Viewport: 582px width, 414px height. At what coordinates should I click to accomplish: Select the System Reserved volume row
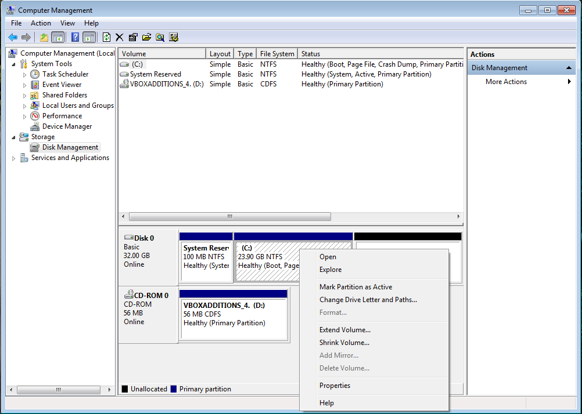click(291, 74)
